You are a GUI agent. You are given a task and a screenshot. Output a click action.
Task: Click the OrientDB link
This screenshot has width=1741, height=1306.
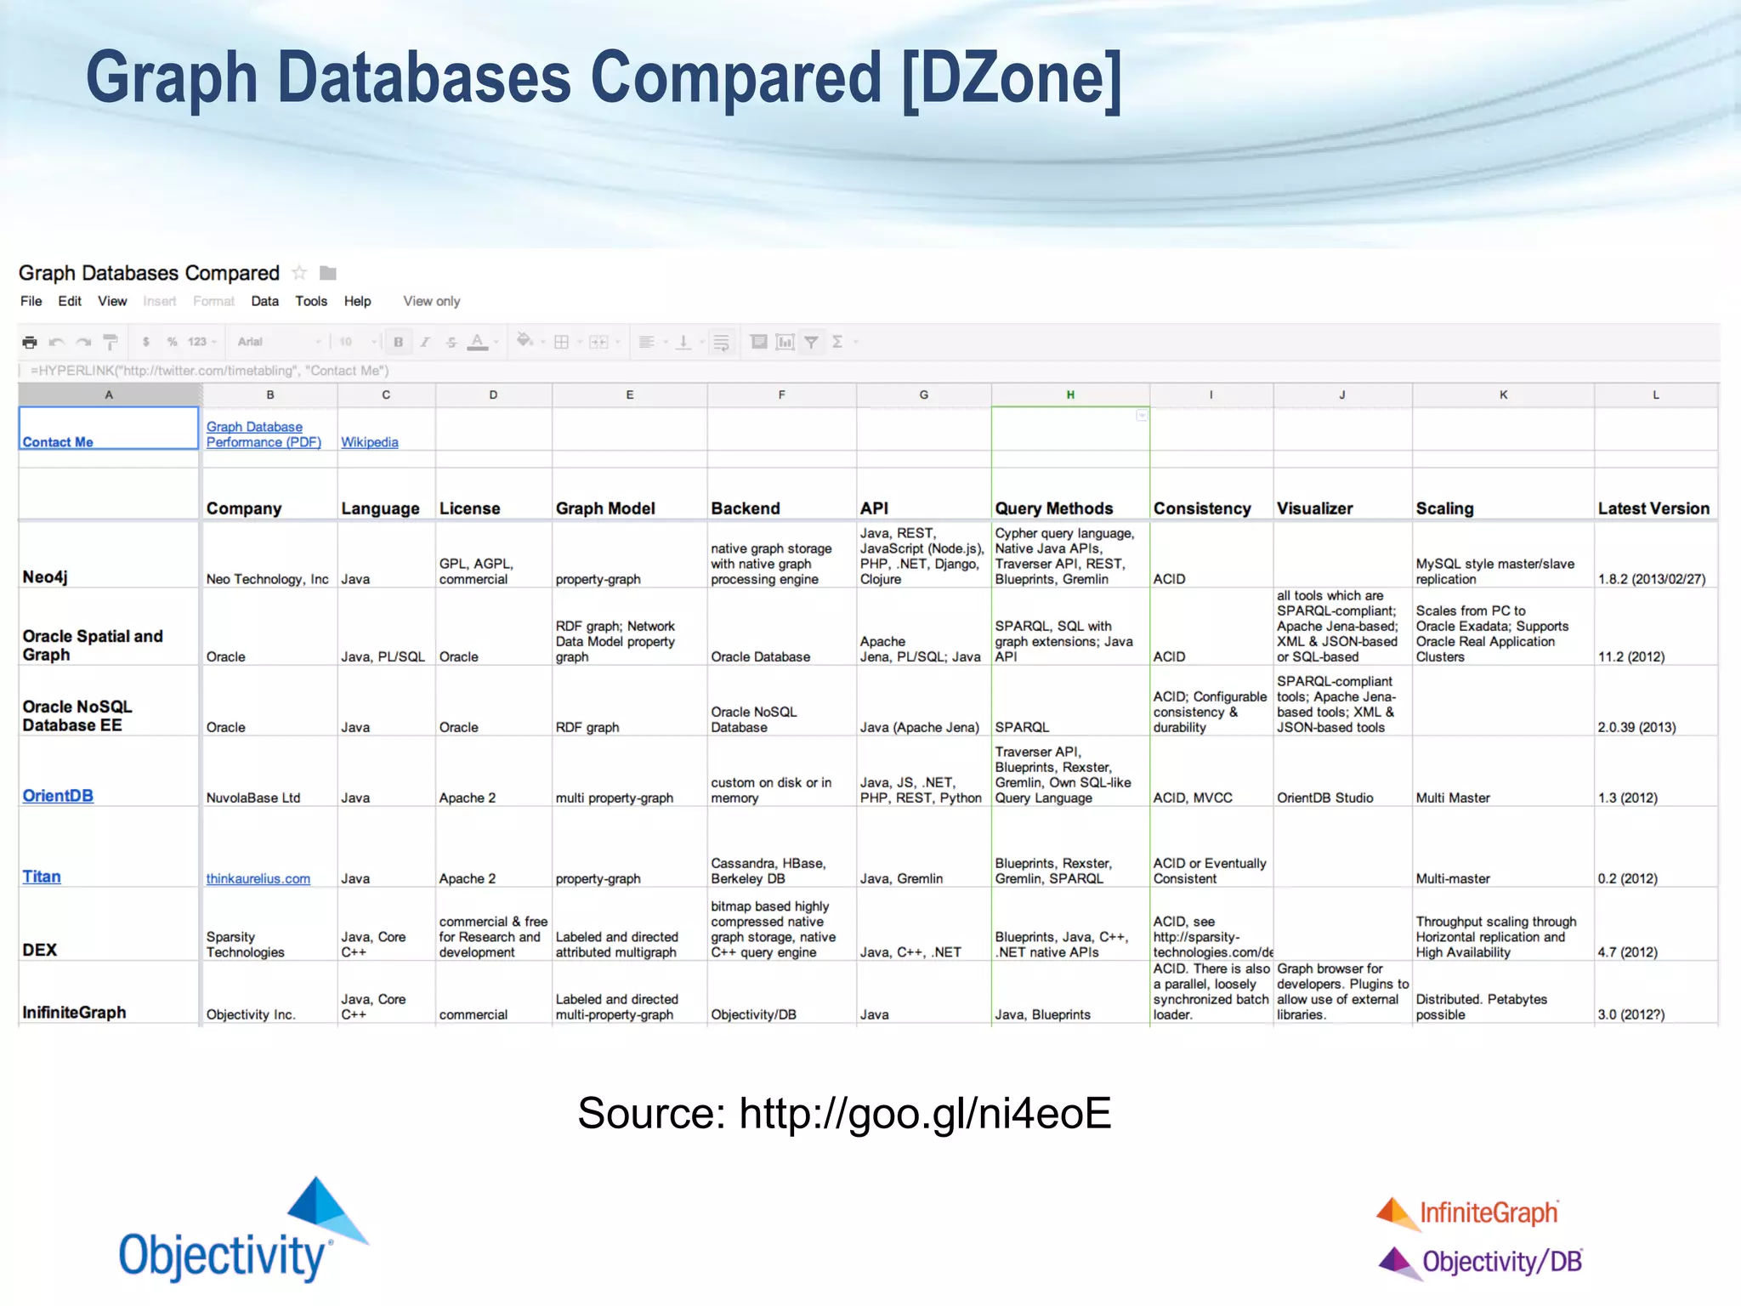pyautogui.click(x=58, y=796)
